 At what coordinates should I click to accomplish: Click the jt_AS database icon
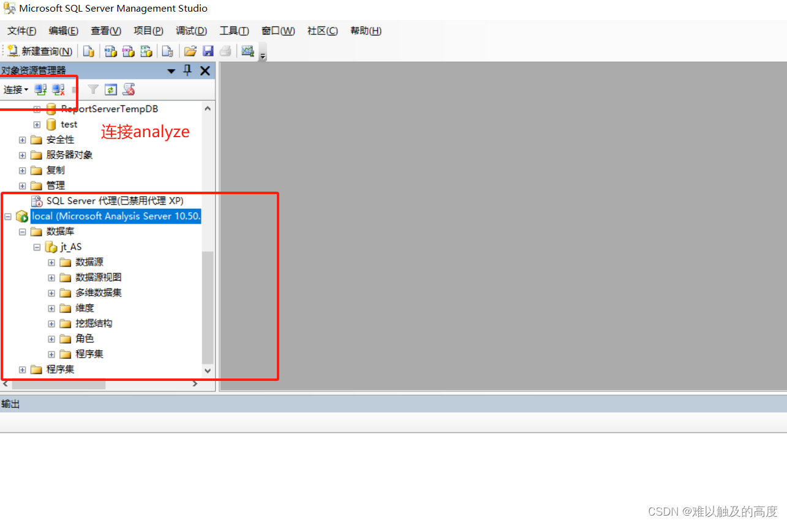(51, 247)
